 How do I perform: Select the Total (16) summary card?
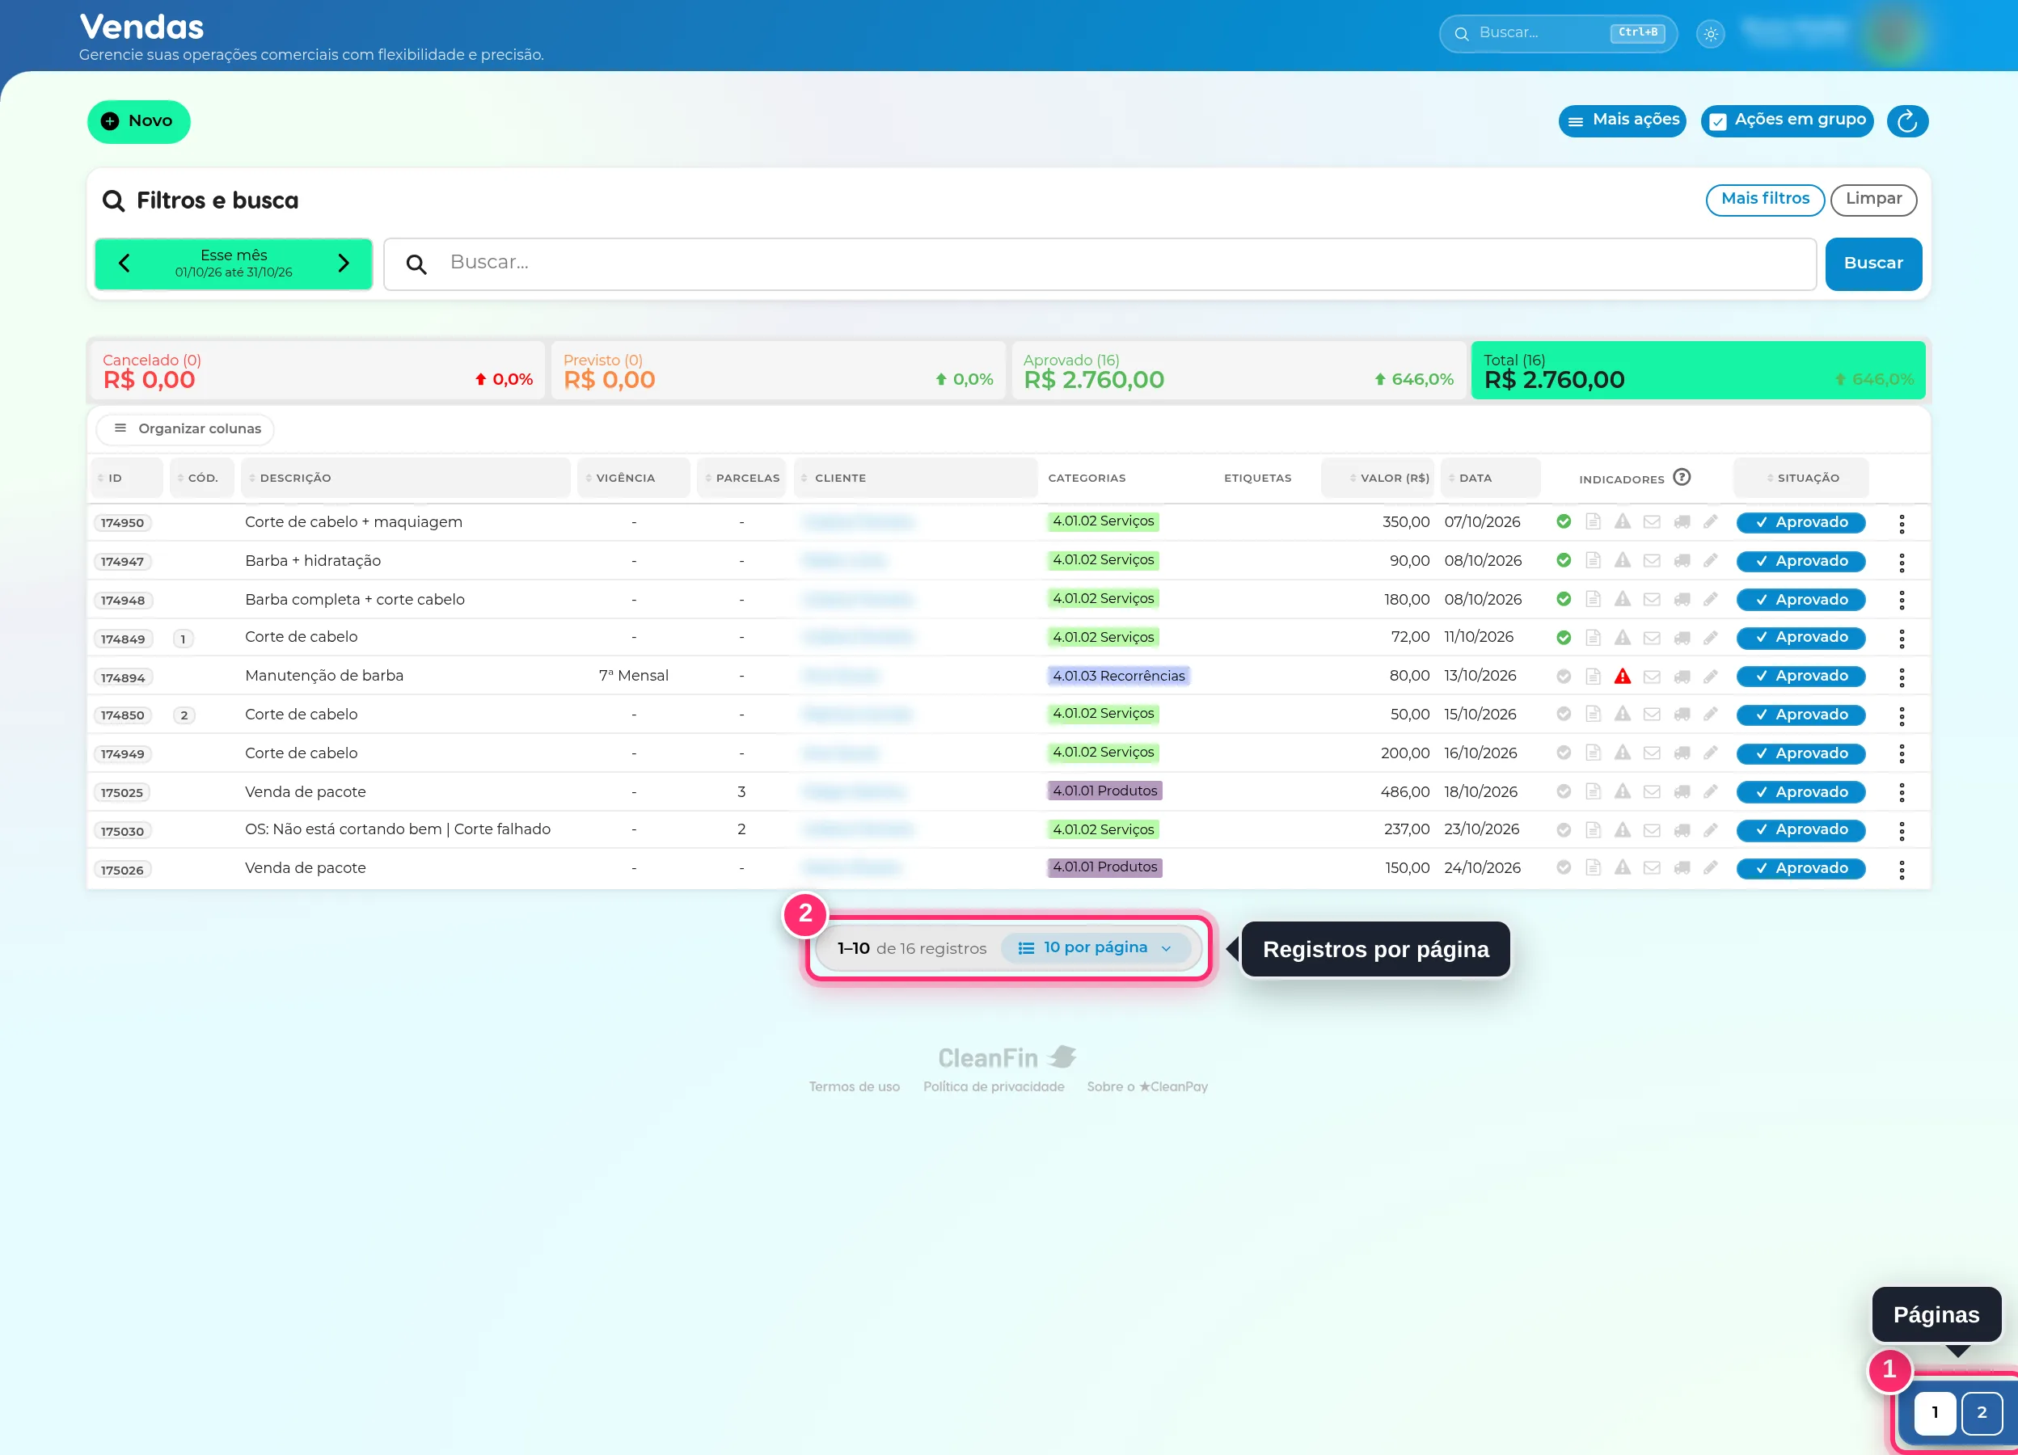point(1698,370)
